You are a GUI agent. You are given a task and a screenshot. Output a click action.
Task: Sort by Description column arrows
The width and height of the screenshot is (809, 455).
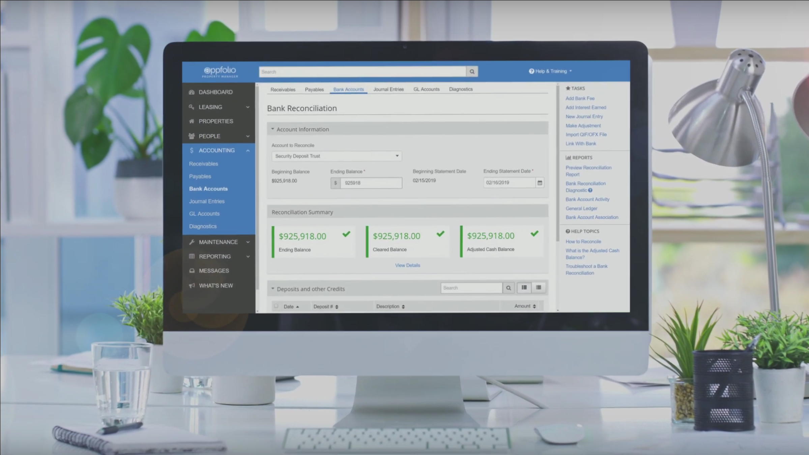click(x=403, y=307)
